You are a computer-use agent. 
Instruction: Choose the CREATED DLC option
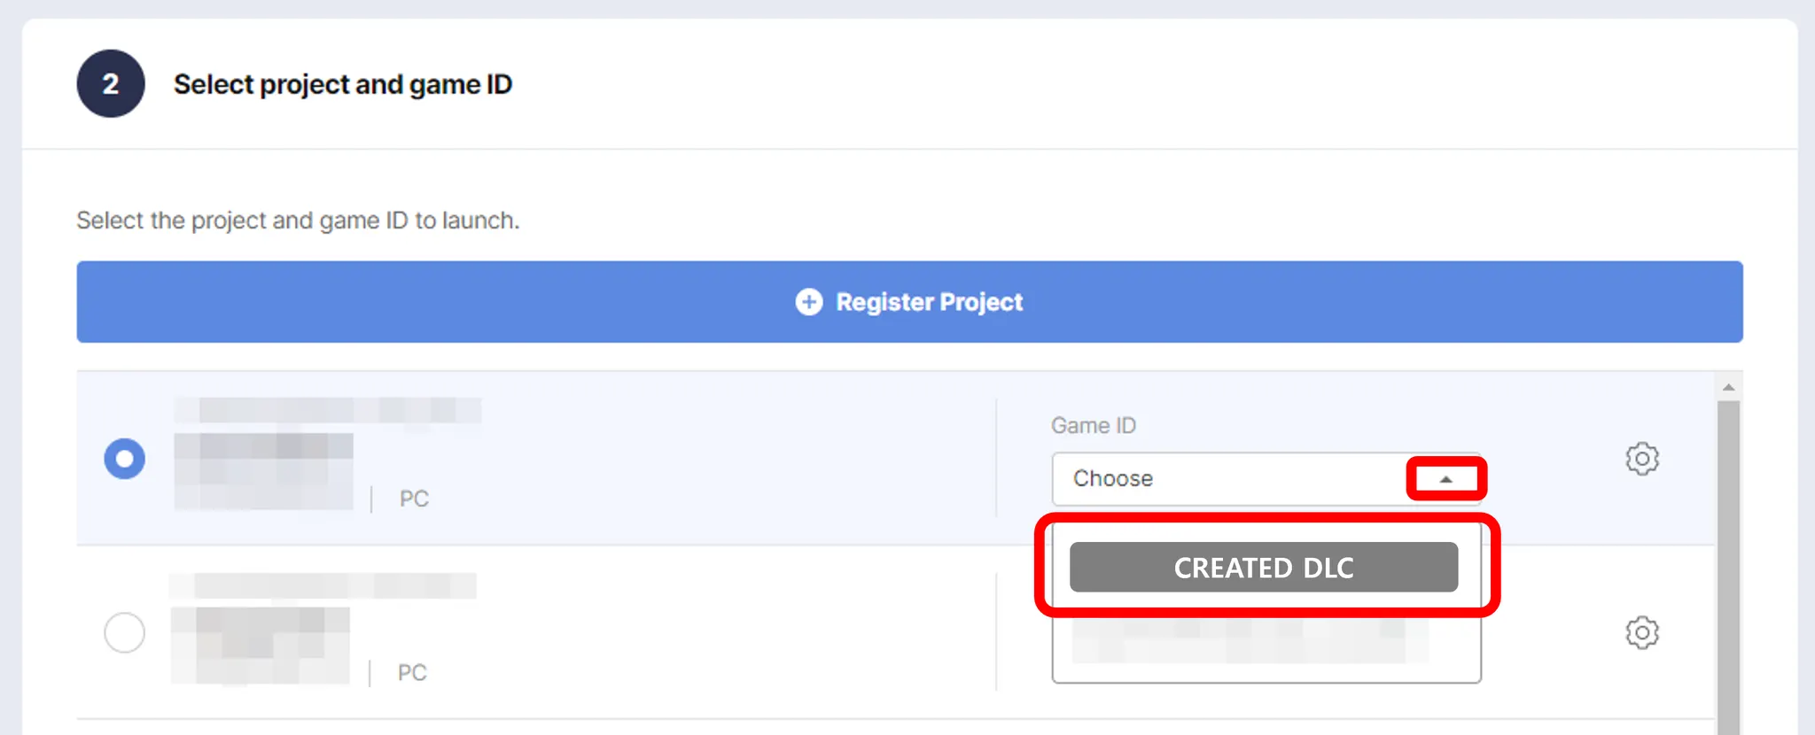(1263, 567)
